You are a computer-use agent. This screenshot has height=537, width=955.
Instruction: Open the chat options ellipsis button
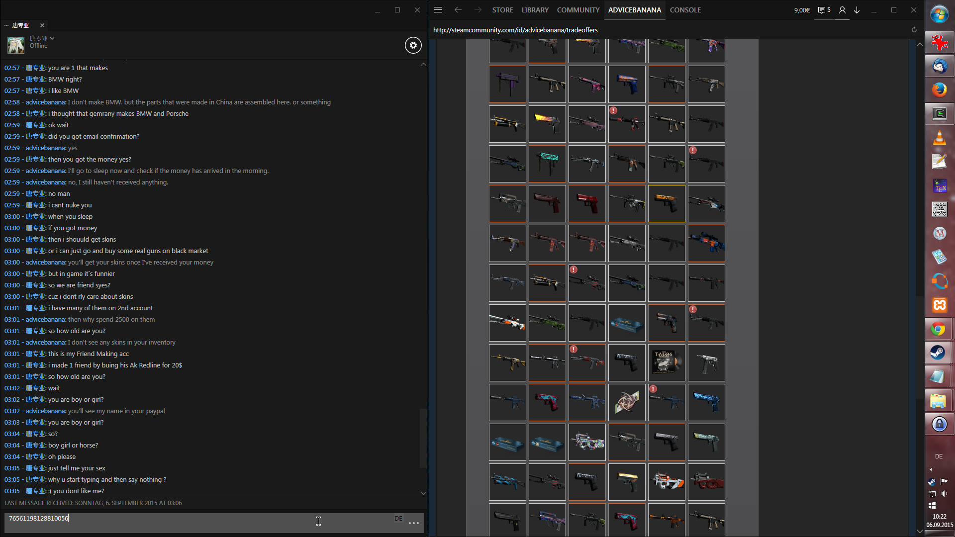(x=414, y=523)
